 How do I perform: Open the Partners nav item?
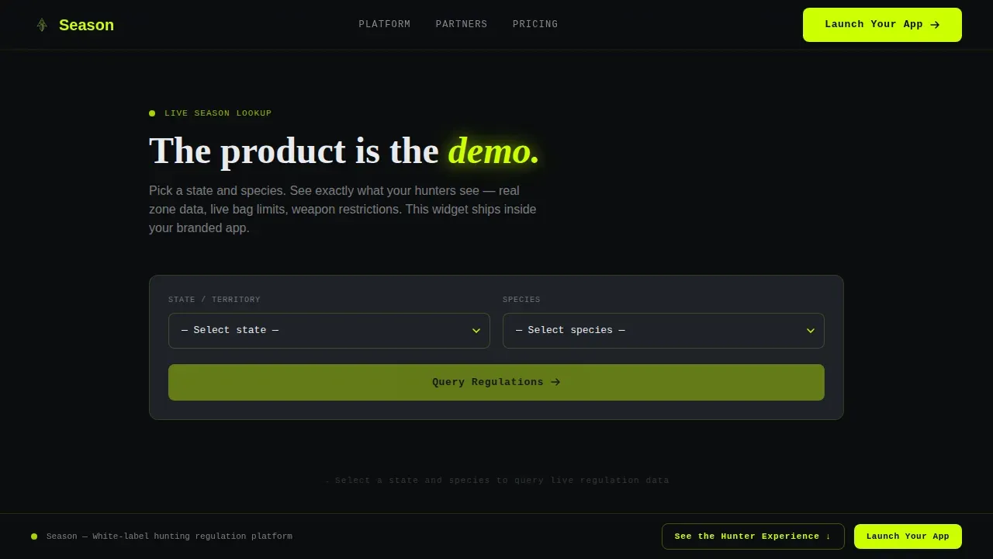(462, 24)
